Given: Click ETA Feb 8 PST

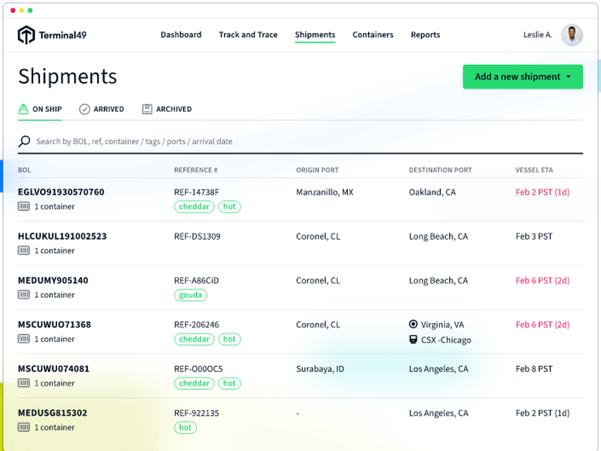Looking at the screenshot, I should click(534, 369).
